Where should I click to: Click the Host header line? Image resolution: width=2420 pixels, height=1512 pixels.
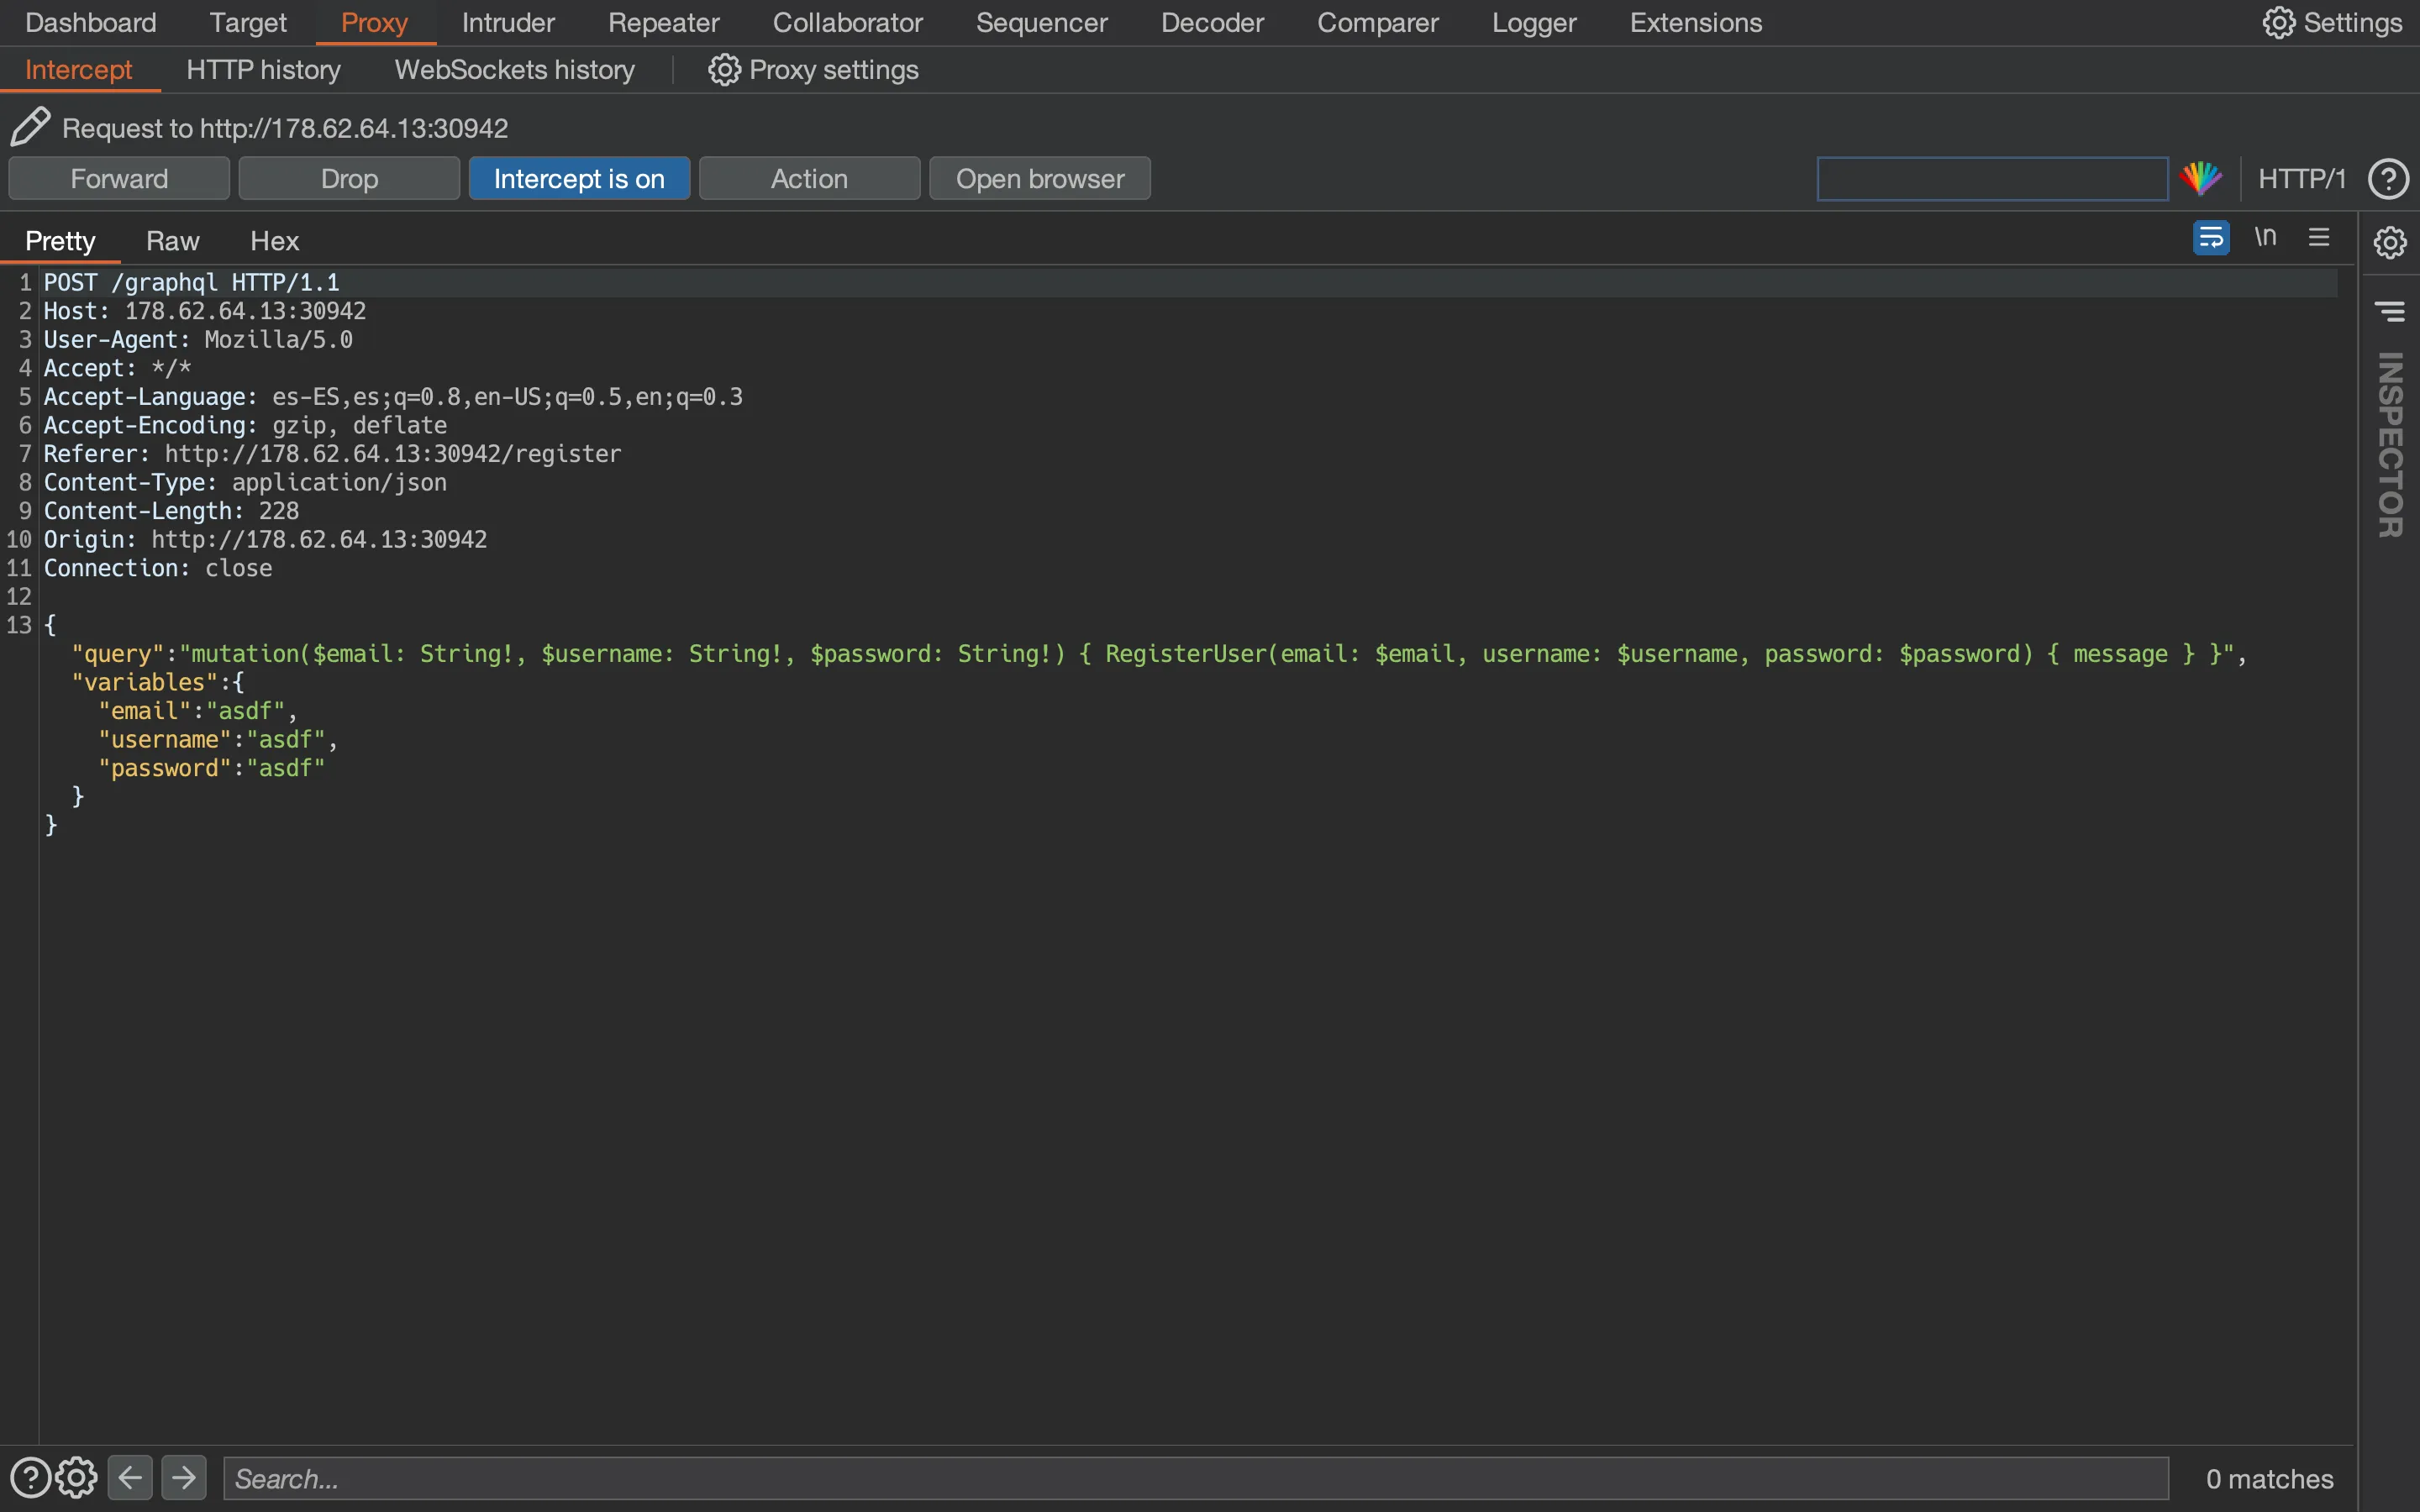[x=205, y=311]
